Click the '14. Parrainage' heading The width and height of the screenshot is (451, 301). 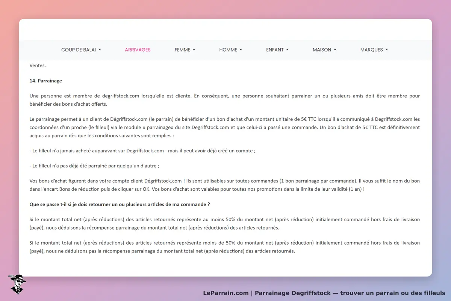[x=46, y=81]
